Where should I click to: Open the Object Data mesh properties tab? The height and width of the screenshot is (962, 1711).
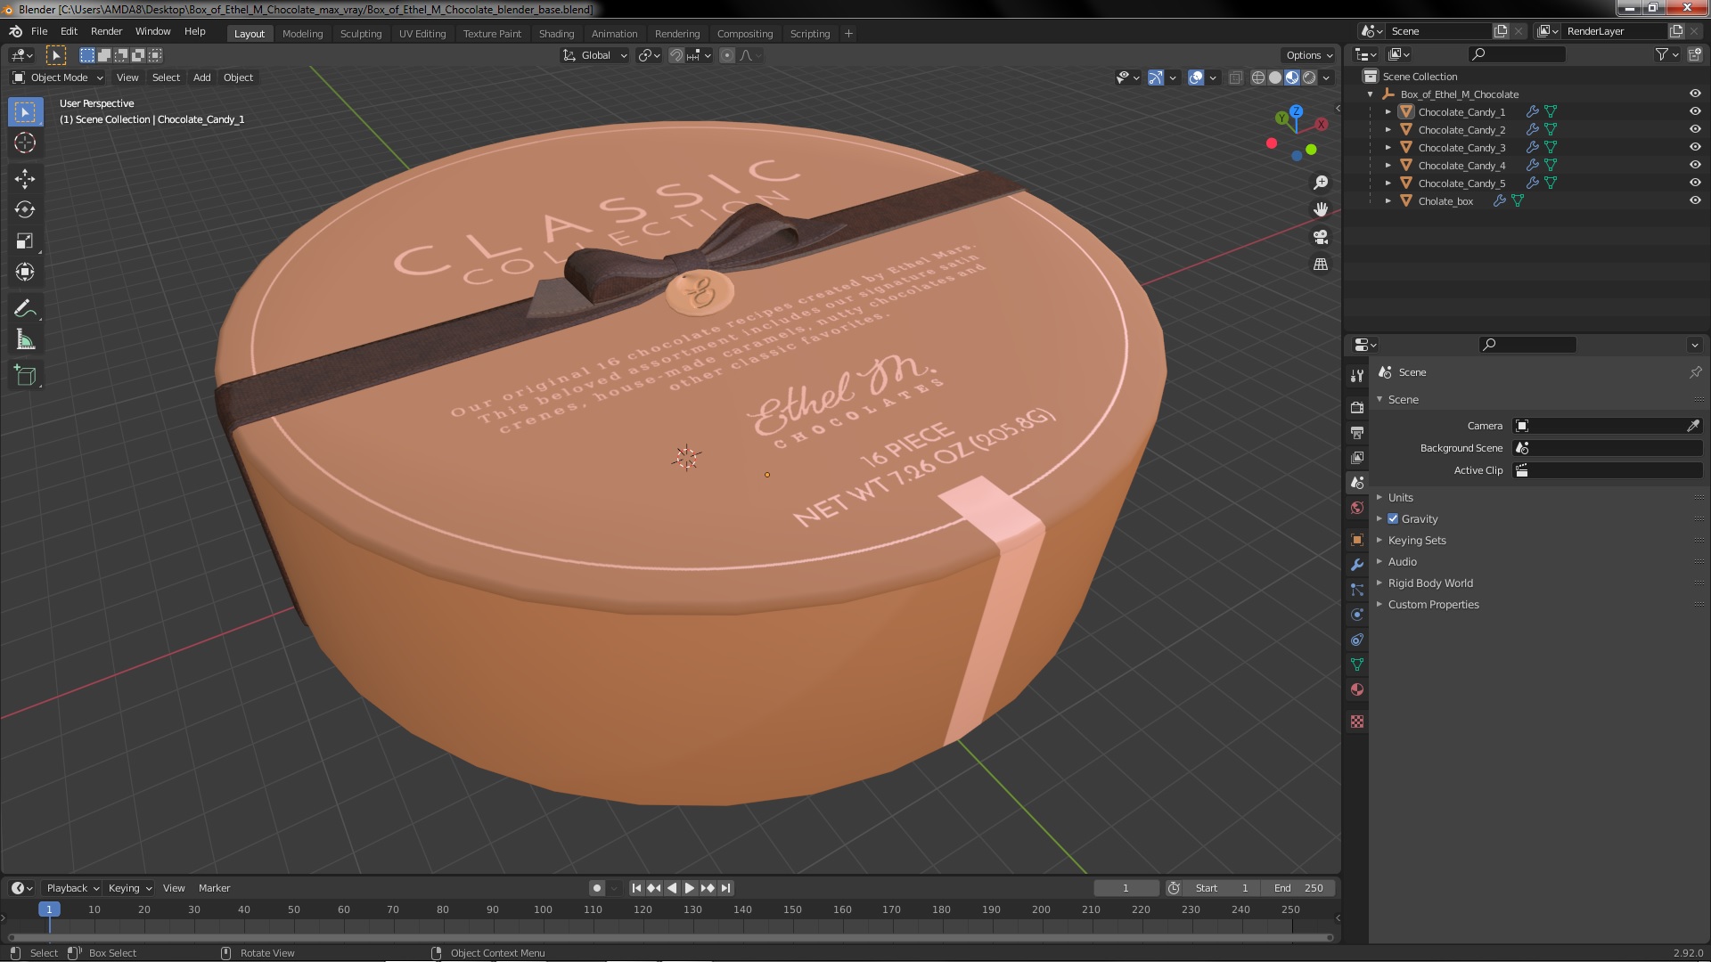pyautogui.click(x=1357, y=664)
